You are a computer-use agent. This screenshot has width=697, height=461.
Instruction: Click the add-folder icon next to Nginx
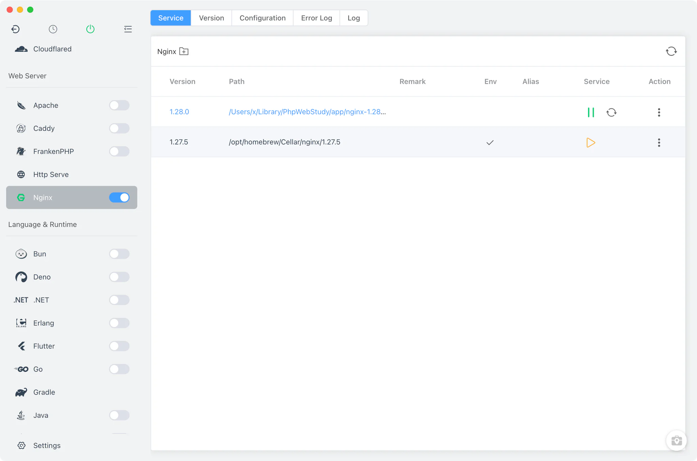(x=184, y=51)
